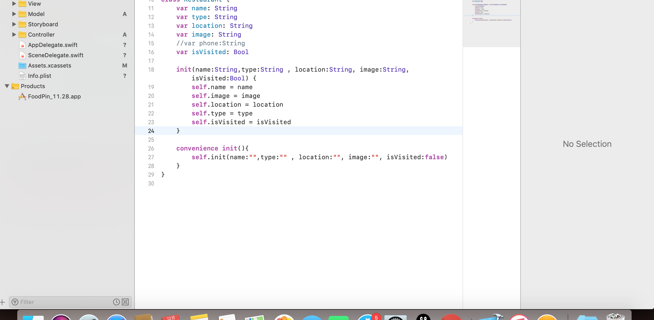Image resolution: width=654 pixels, height=320 pixels.
Task: Open the Assets.xcassets catalog
Action: tap(49, 65)
